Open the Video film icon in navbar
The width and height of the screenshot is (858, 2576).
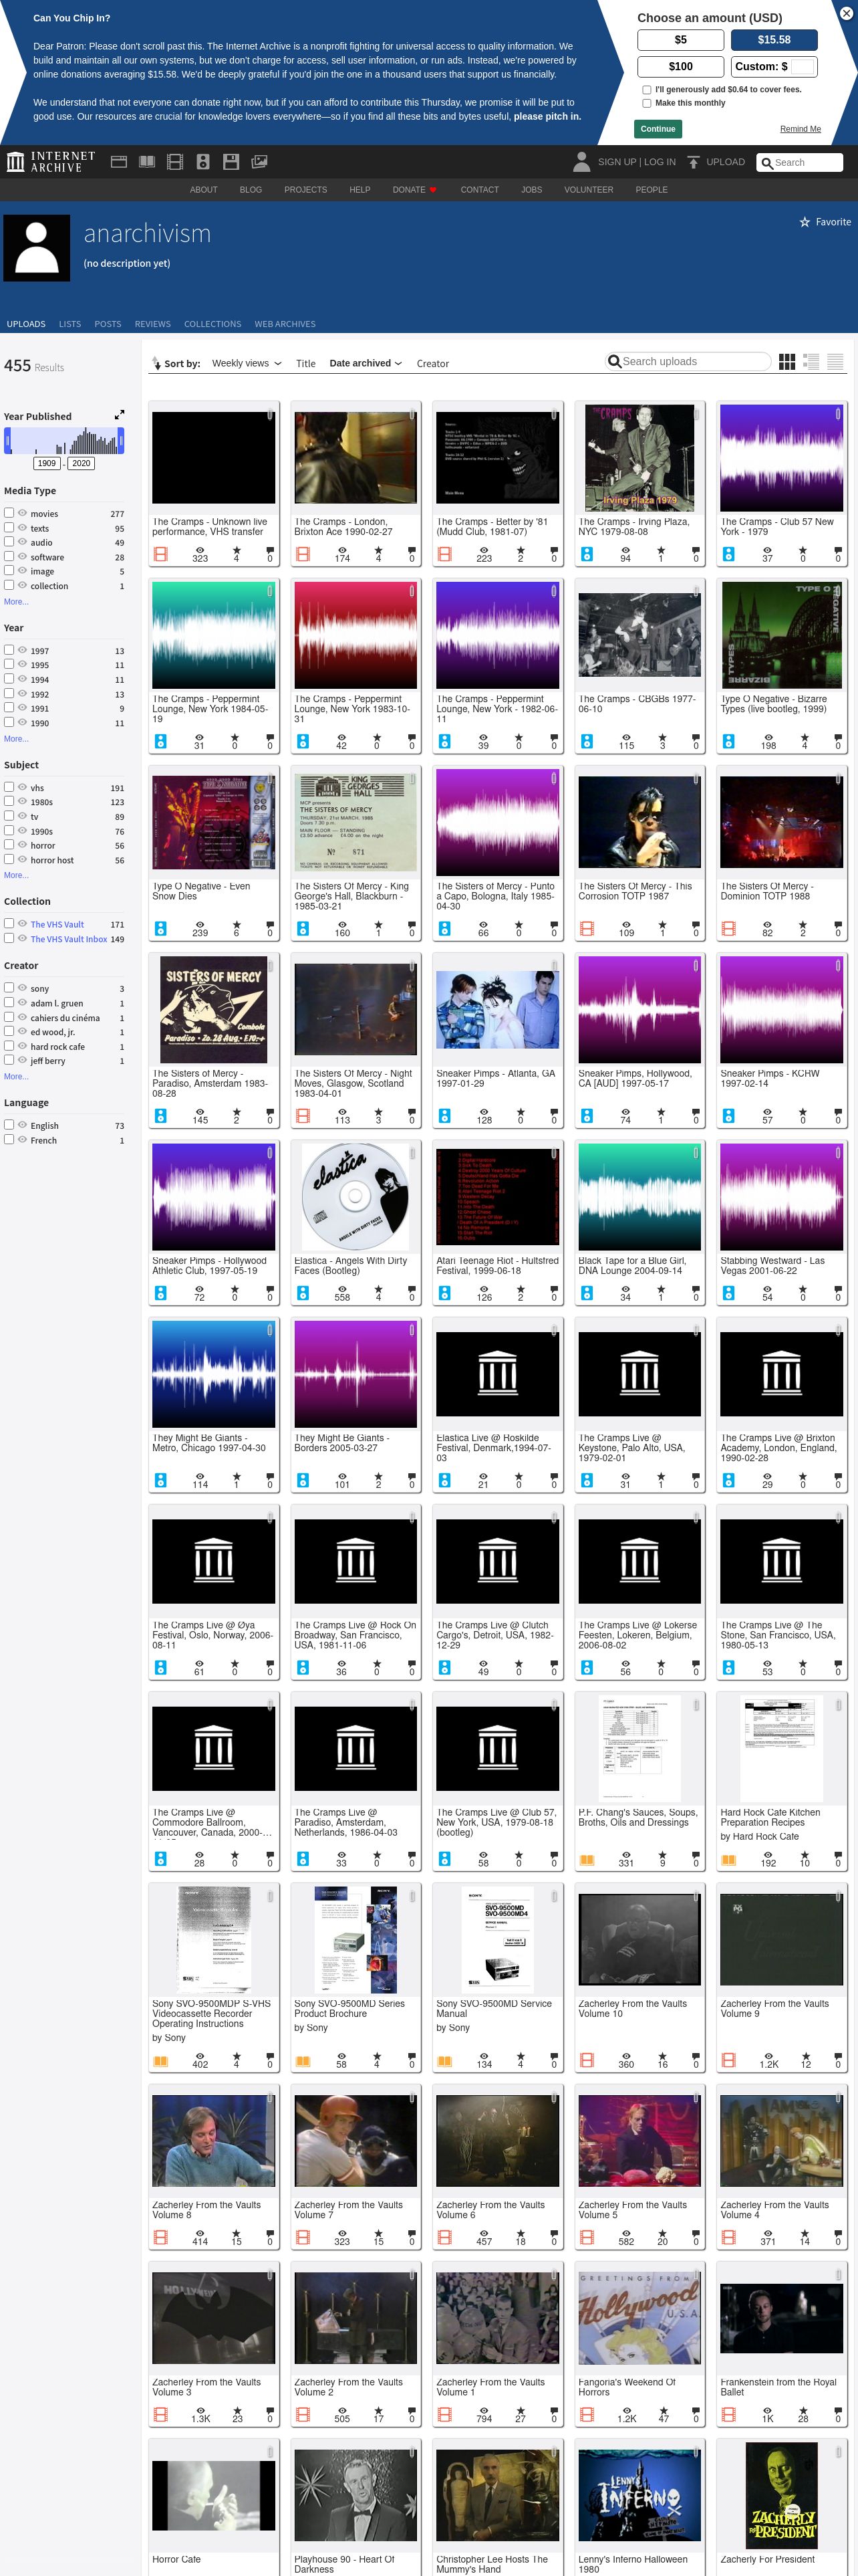(175, 162)
